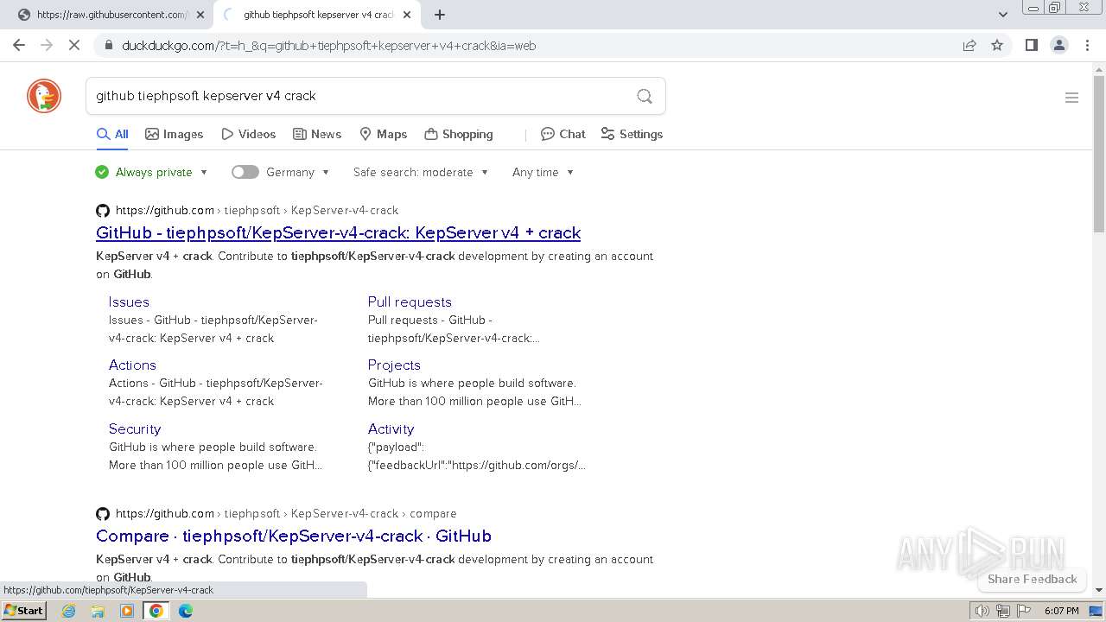1106x622 pixels.
Task: Open the Chat tab
Action: coord(563,134)
